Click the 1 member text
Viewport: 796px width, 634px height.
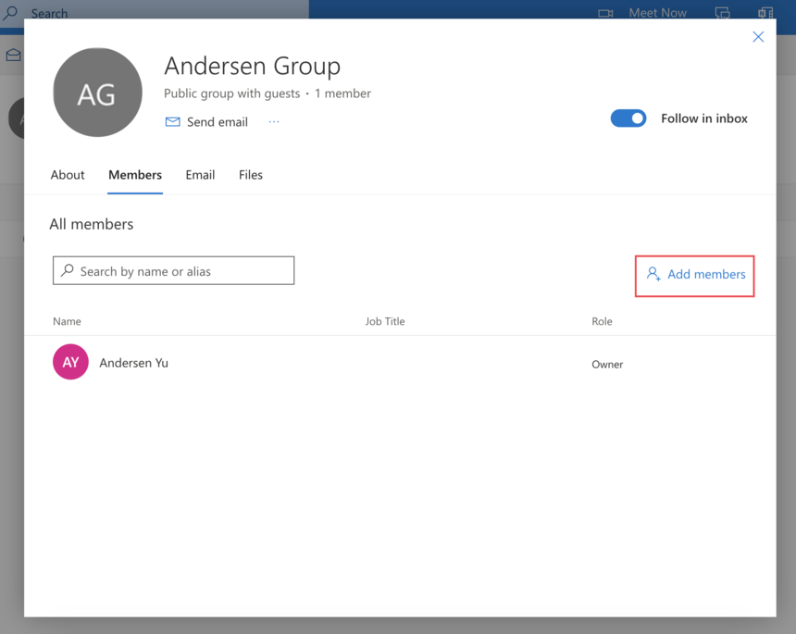click(342, 93)
